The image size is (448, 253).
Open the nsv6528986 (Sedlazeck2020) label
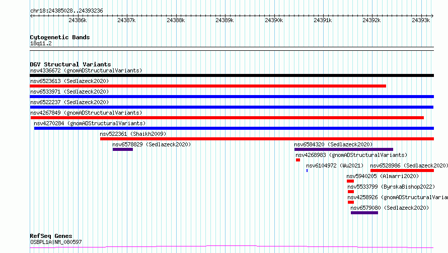(x=409, y=165)
